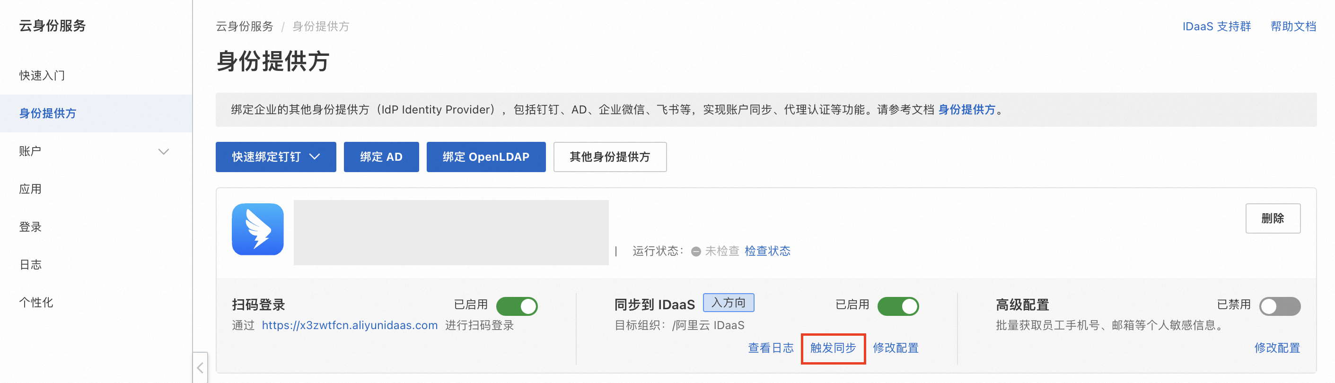The image size is (1335, 383).
Task: Click the 触发同步 link
Action: coord(833,348)
